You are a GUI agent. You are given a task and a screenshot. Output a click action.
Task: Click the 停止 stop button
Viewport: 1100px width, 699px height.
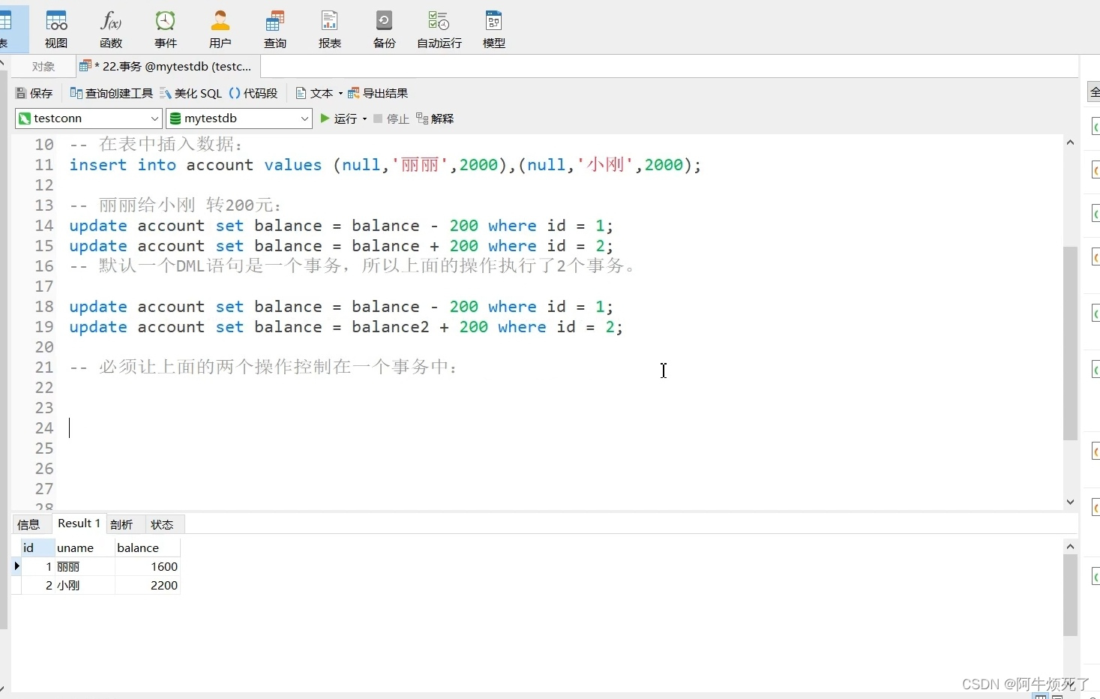391,118
